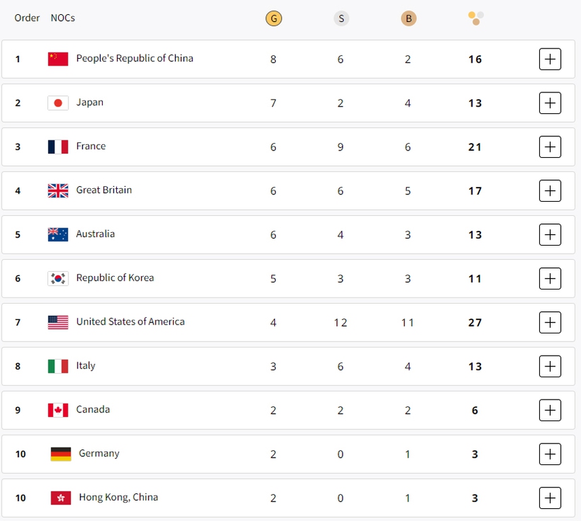Click the bronze medal column icon
The height and width of the screenshot is (521, 581).
click(x=408, y=18)
